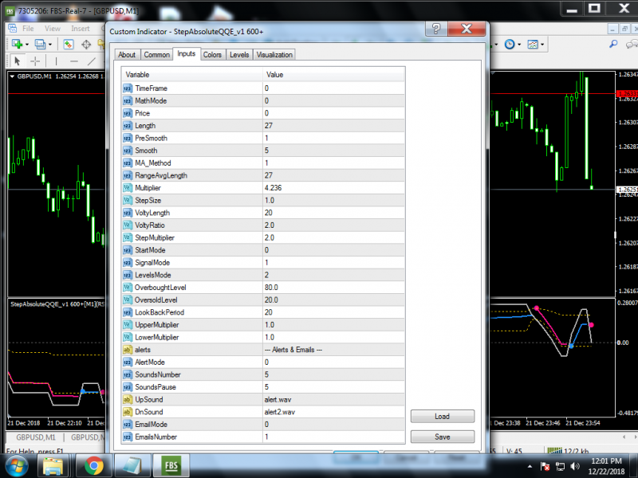The width and height of the screenshot is (638, 478).
Task: Click the volume speaker tray icon
Action: pos(575,467)
